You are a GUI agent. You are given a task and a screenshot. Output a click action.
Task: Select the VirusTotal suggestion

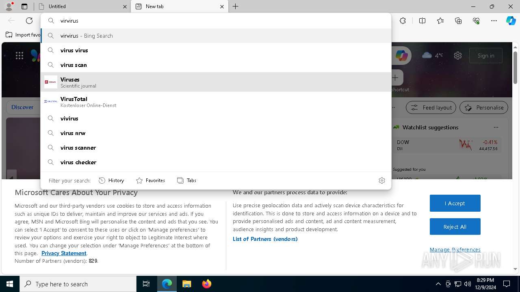216,101
